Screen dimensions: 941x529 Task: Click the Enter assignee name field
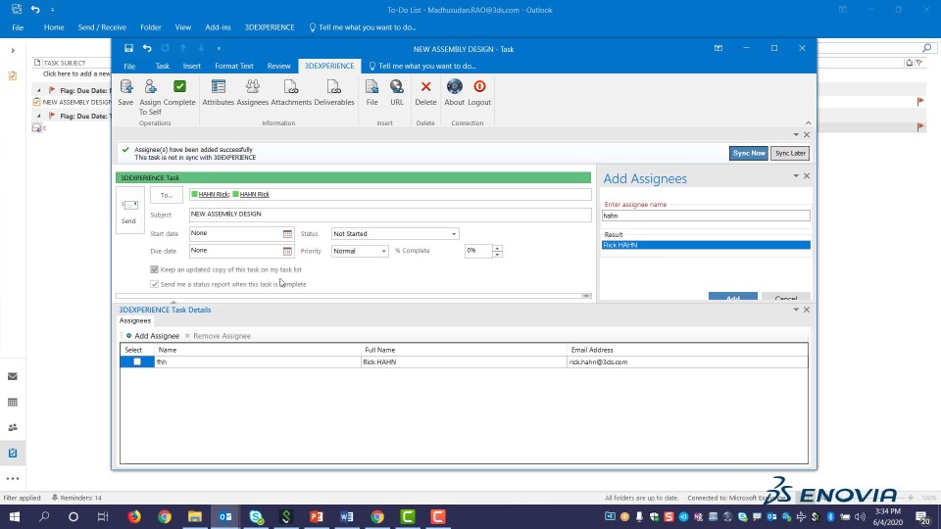(706, 216)
